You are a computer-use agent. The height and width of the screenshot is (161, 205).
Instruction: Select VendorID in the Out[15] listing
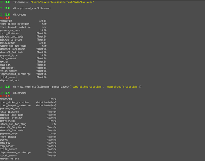click(x=6, y=21)
